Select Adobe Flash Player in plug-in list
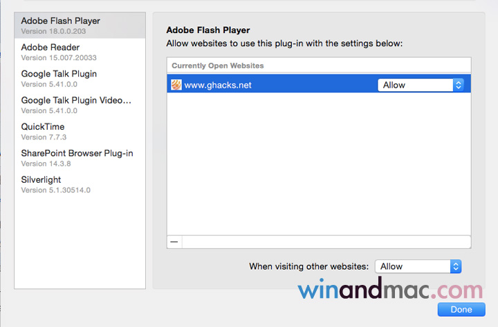The width and height of the screenshot is (498, 327). (80, 26)
